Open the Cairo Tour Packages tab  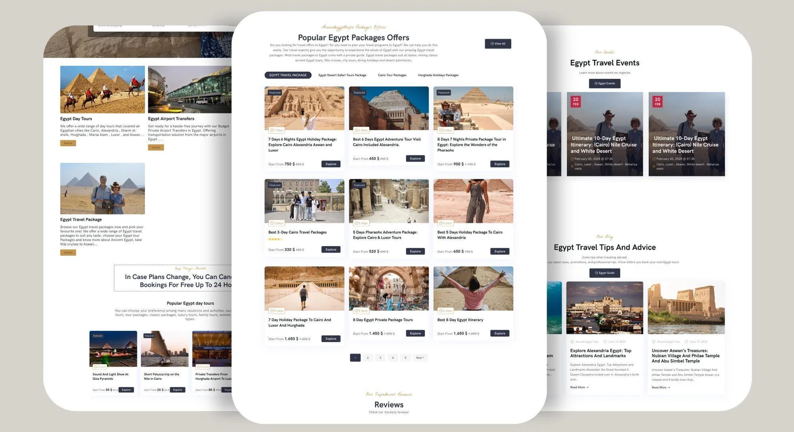[x=392, y=75]
